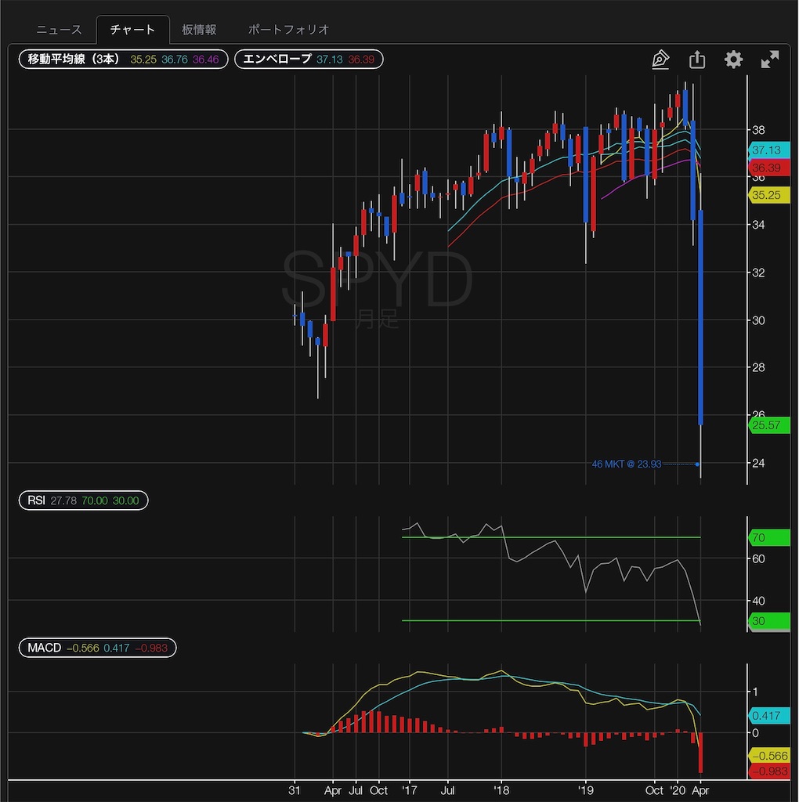Image resolution: width=799 pixels, height=802 pixels.
Task: Click the RSI 60 axis label
Action: 758,558
